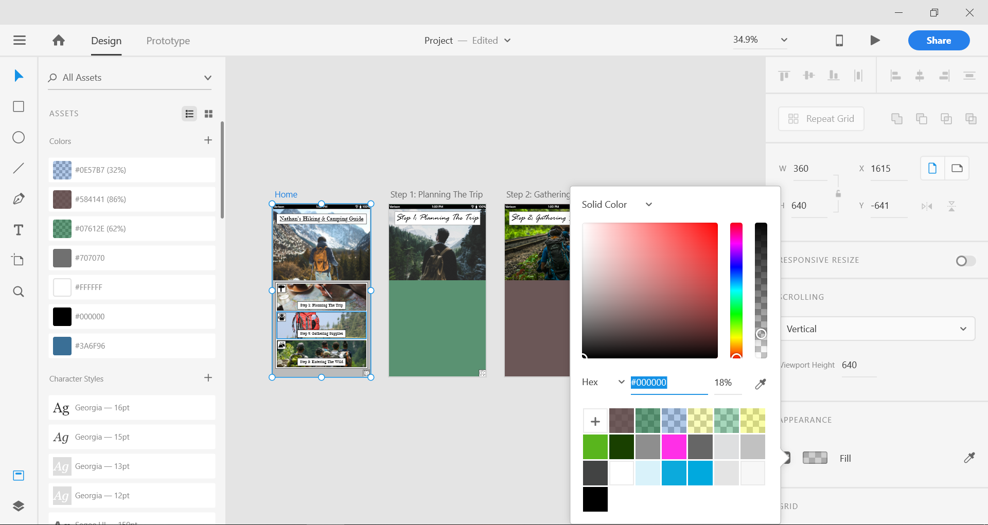Select the Pen tool
This screenshot has height=525, width=988.
click(x=19, y=199)
